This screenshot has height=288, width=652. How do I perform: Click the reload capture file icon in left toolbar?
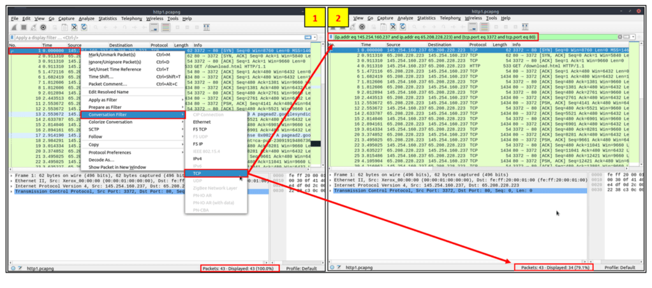point(84,27)
